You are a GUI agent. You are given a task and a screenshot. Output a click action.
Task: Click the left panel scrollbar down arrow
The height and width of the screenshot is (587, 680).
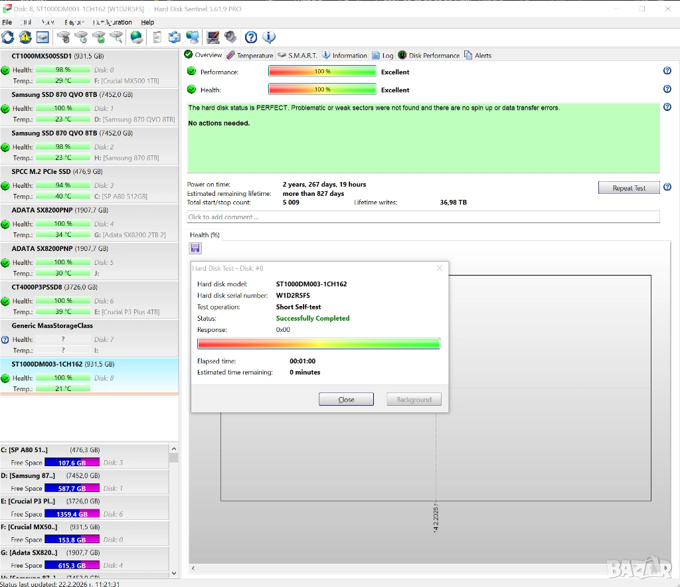coord(174,572)
